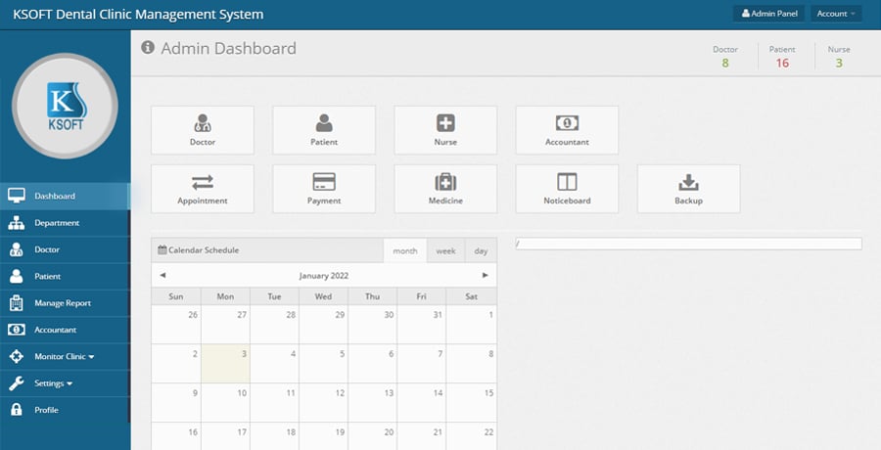
Task: Select January 3 calendar cell
Action: coord(225,364)
